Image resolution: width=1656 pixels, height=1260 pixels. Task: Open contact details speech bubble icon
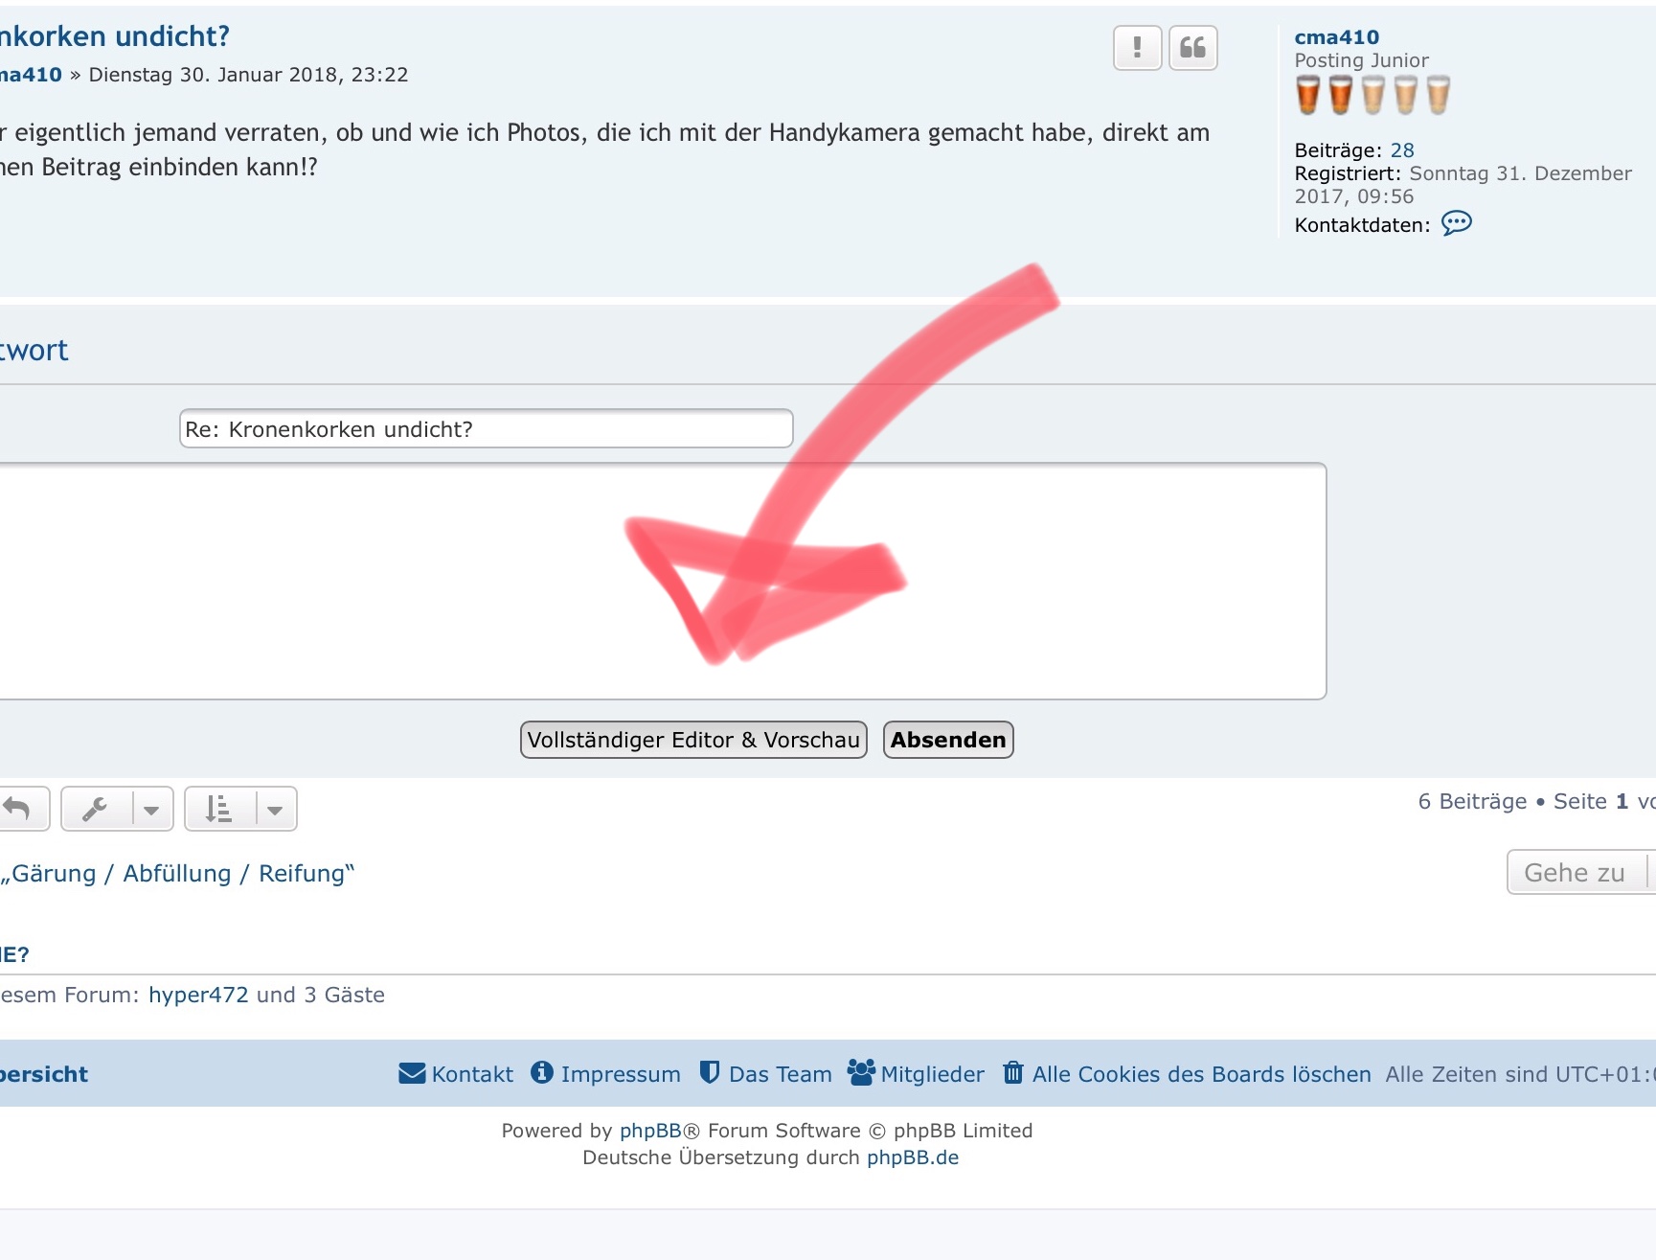coord(1456,223)
